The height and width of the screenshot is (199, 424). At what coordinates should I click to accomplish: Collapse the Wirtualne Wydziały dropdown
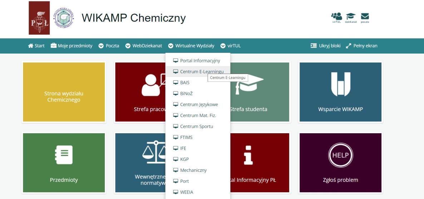pos(191,46)
